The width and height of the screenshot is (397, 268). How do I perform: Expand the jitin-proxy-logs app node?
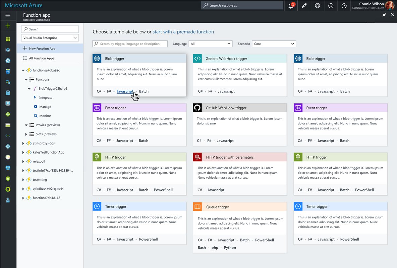pos(23,143)
